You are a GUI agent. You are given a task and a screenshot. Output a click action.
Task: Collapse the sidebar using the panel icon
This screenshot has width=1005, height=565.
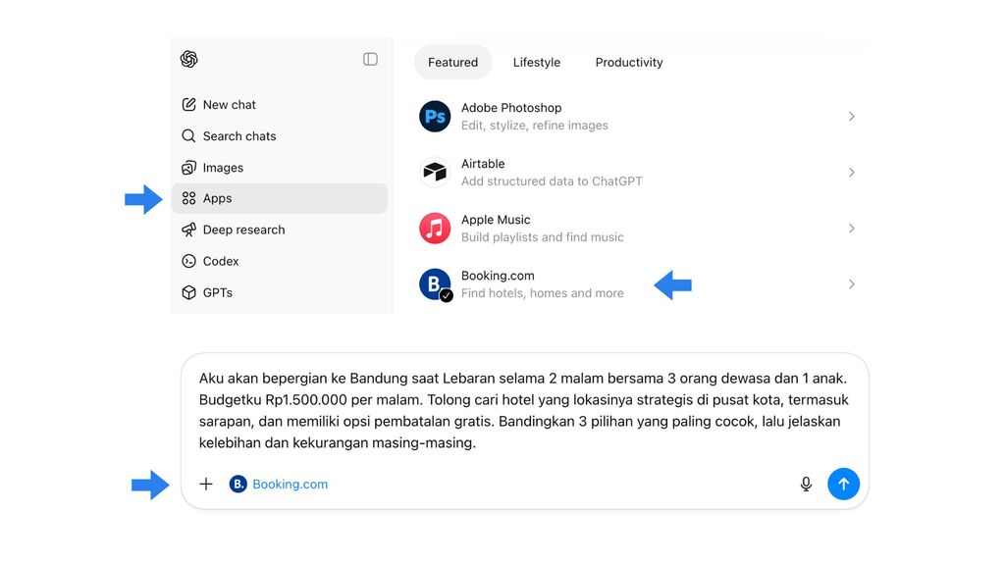pyautogui.click(x=370, y=59)
